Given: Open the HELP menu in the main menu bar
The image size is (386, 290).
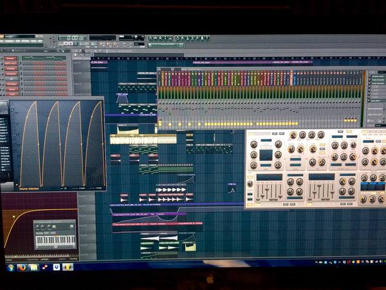Looking at the screenshot, I should point(40,41).
